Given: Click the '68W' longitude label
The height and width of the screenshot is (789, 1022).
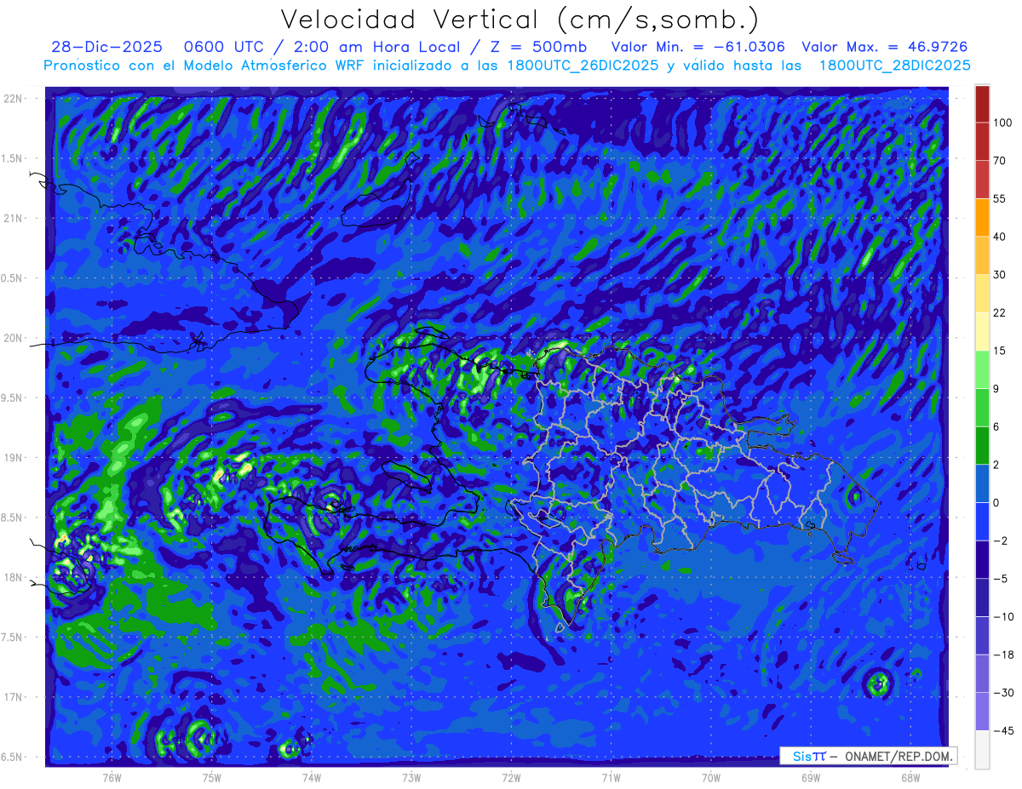Looking at the screenshot, I should pyautogui.click(x=910, y=777).
